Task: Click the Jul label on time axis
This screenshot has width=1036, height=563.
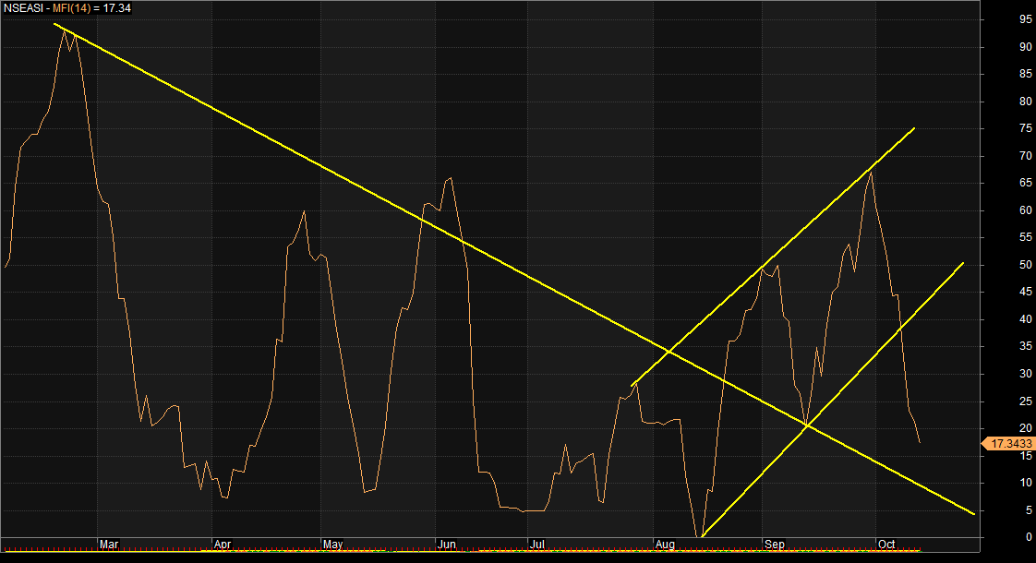Action: point(537,545)
